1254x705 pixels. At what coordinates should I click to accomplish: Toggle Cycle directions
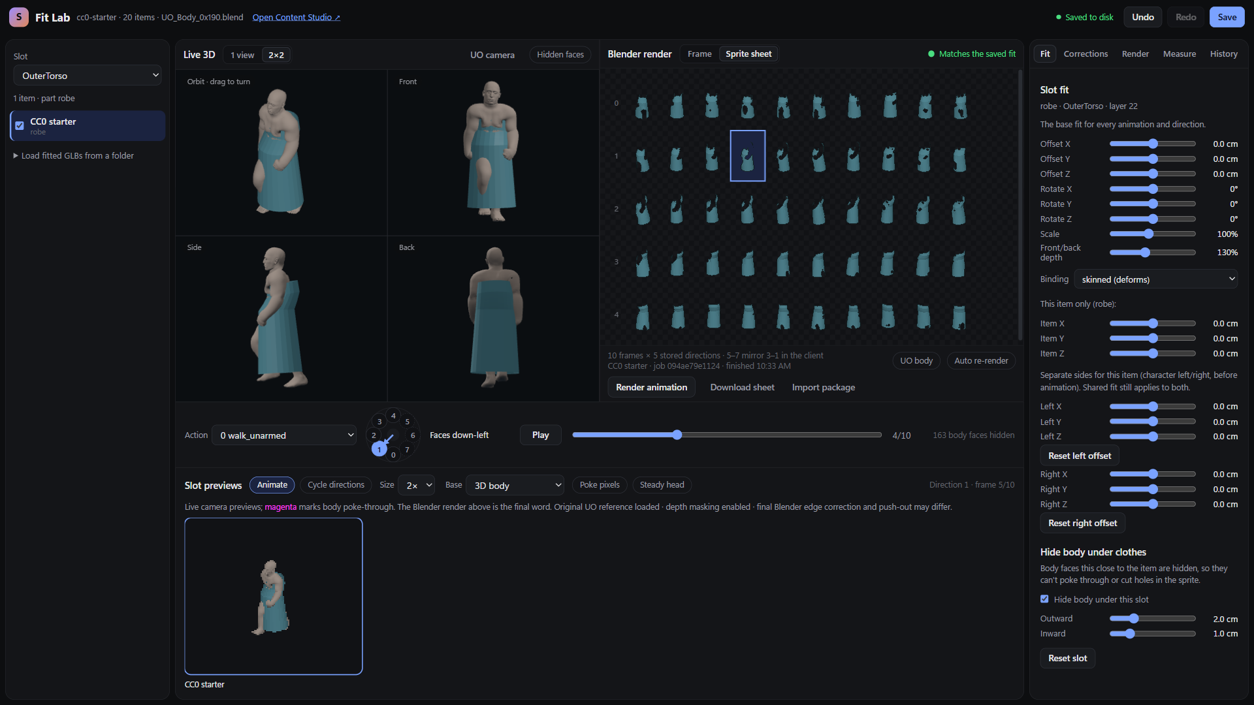pyautogui.click(x=336, y=485)
